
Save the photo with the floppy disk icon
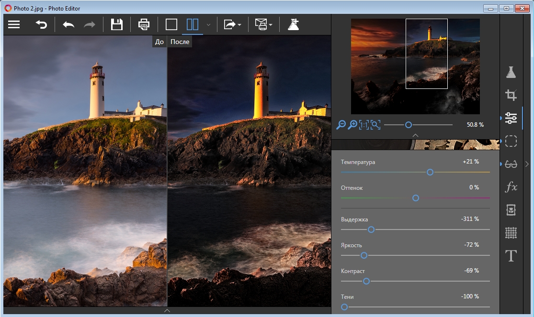[116, 24]
